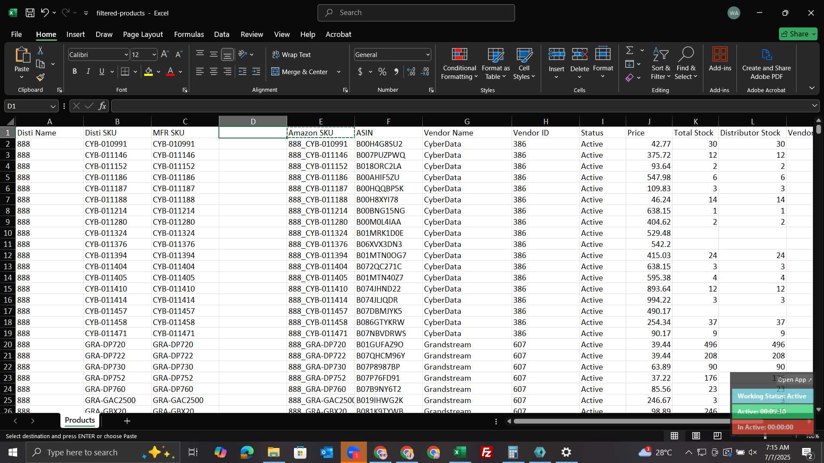Switch to Page Layout view icon
The height and width of the screenshot is (463, 824).
[x=696, y=436]
